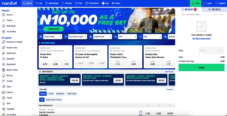Select the Badminton shuttlecock icon
The width and height of the screenshot is (227, 116).
pyautogui.click(x=4, y=53)
